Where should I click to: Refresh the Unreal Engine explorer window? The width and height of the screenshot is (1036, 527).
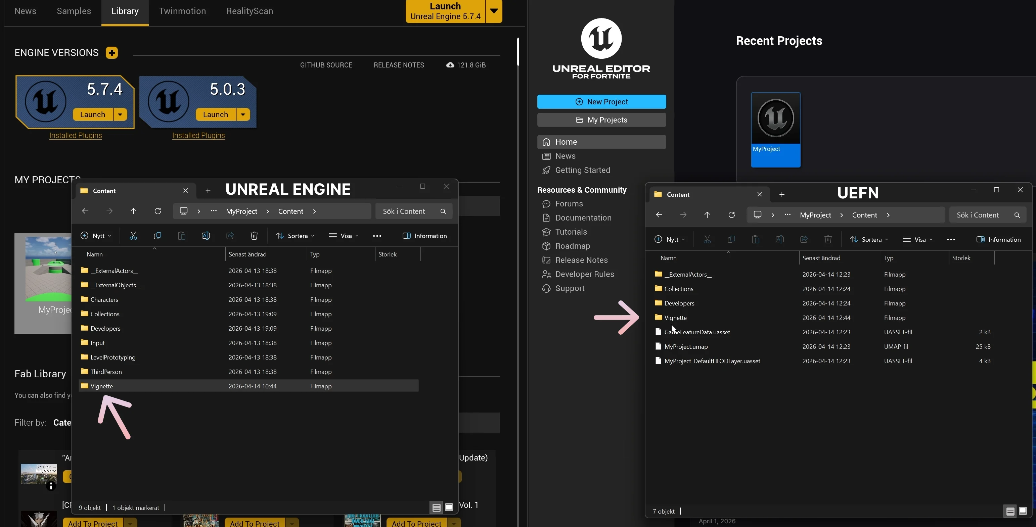pos(157,211)
